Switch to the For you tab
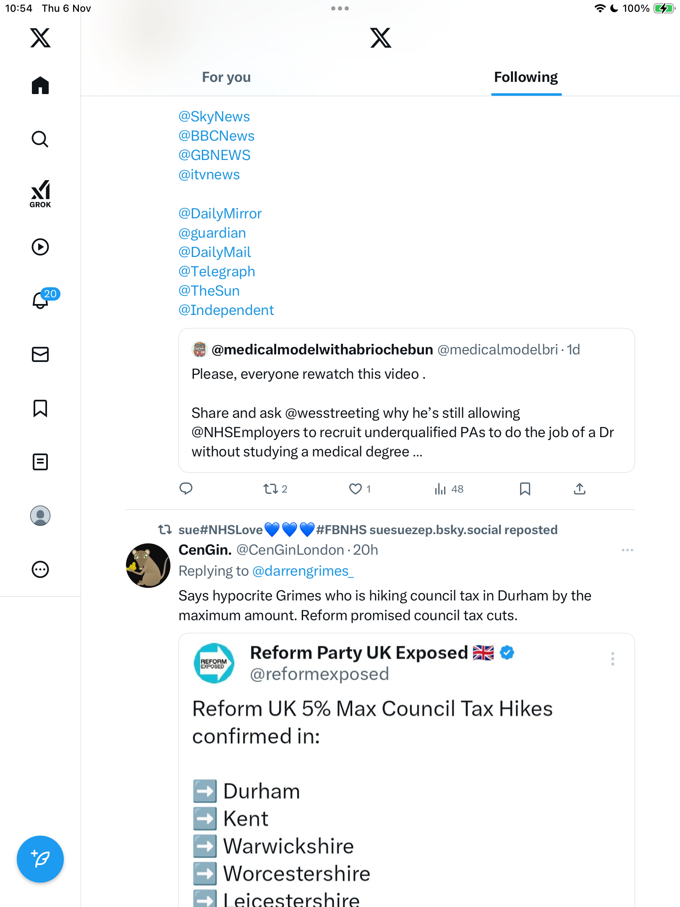 (x=226, y=77)
